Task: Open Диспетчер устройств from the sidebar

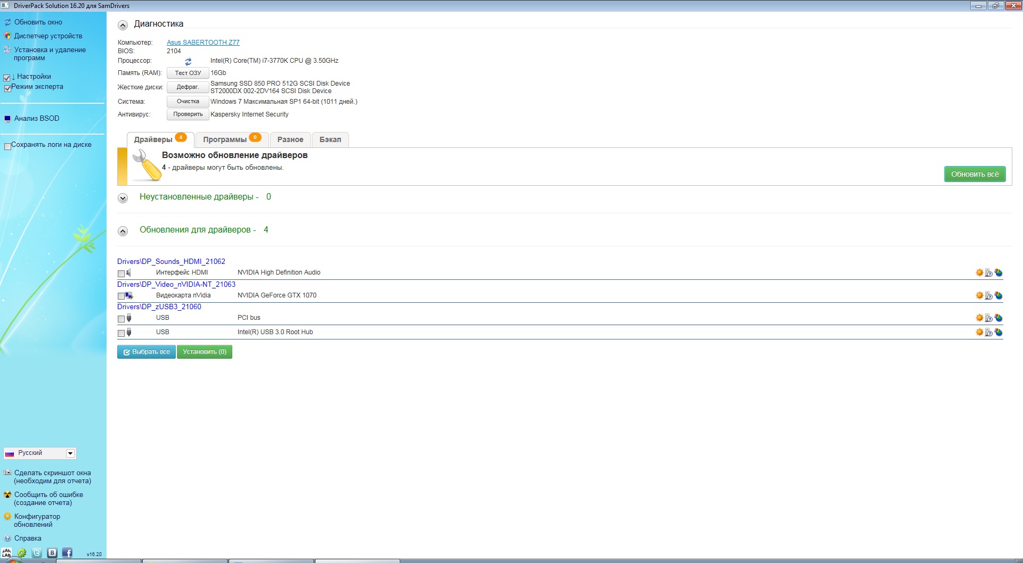Action: tap(48, 36)
